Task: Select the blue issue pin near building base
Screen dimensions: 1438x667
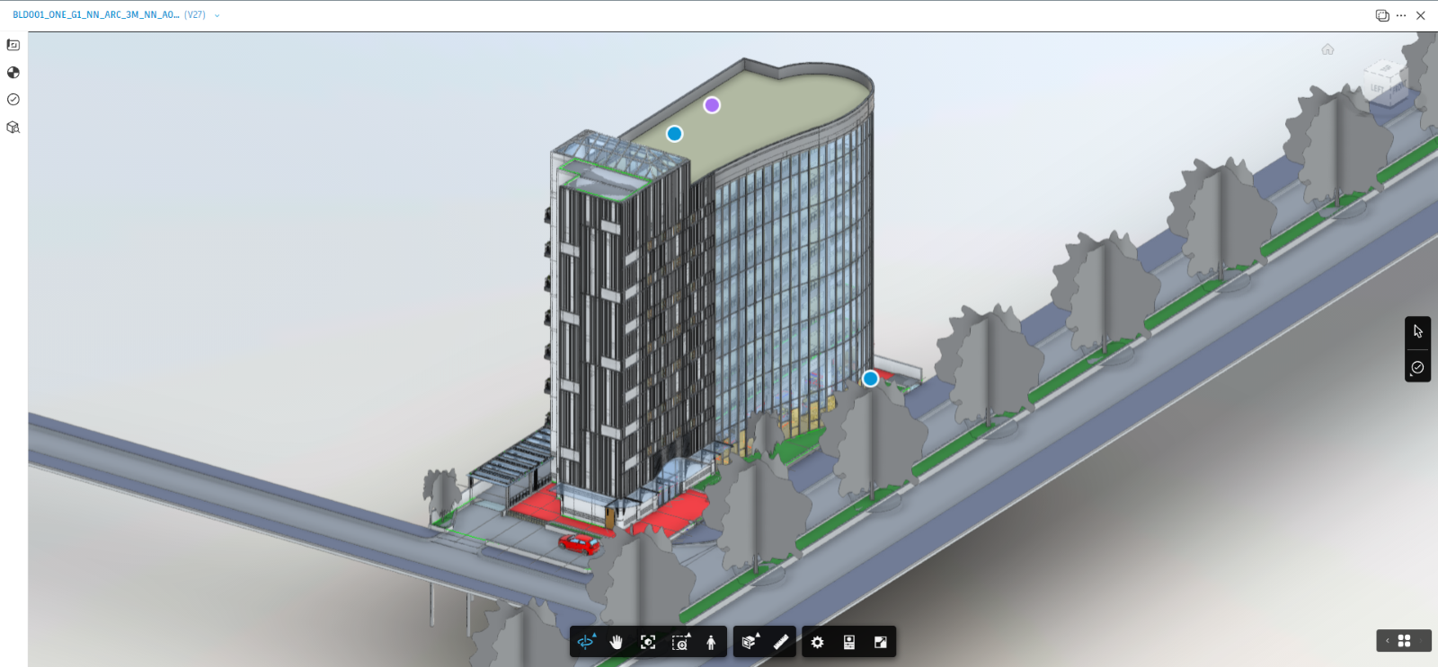Action: coord(870,379)
